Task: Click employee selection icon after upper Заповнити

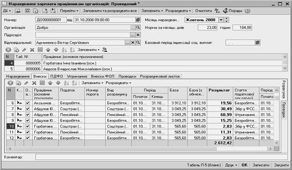Action: 105,50
